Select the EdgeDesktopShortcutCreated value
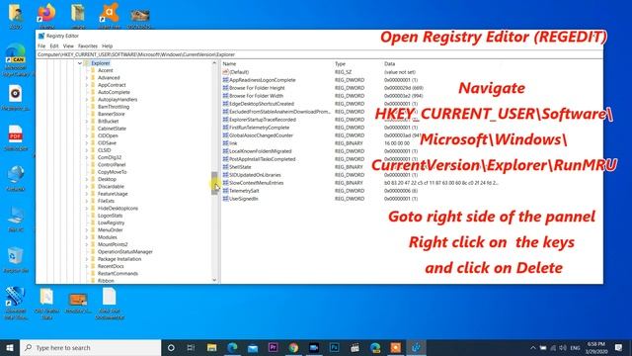Screen dimensions: 632x356 click(262, 104)
